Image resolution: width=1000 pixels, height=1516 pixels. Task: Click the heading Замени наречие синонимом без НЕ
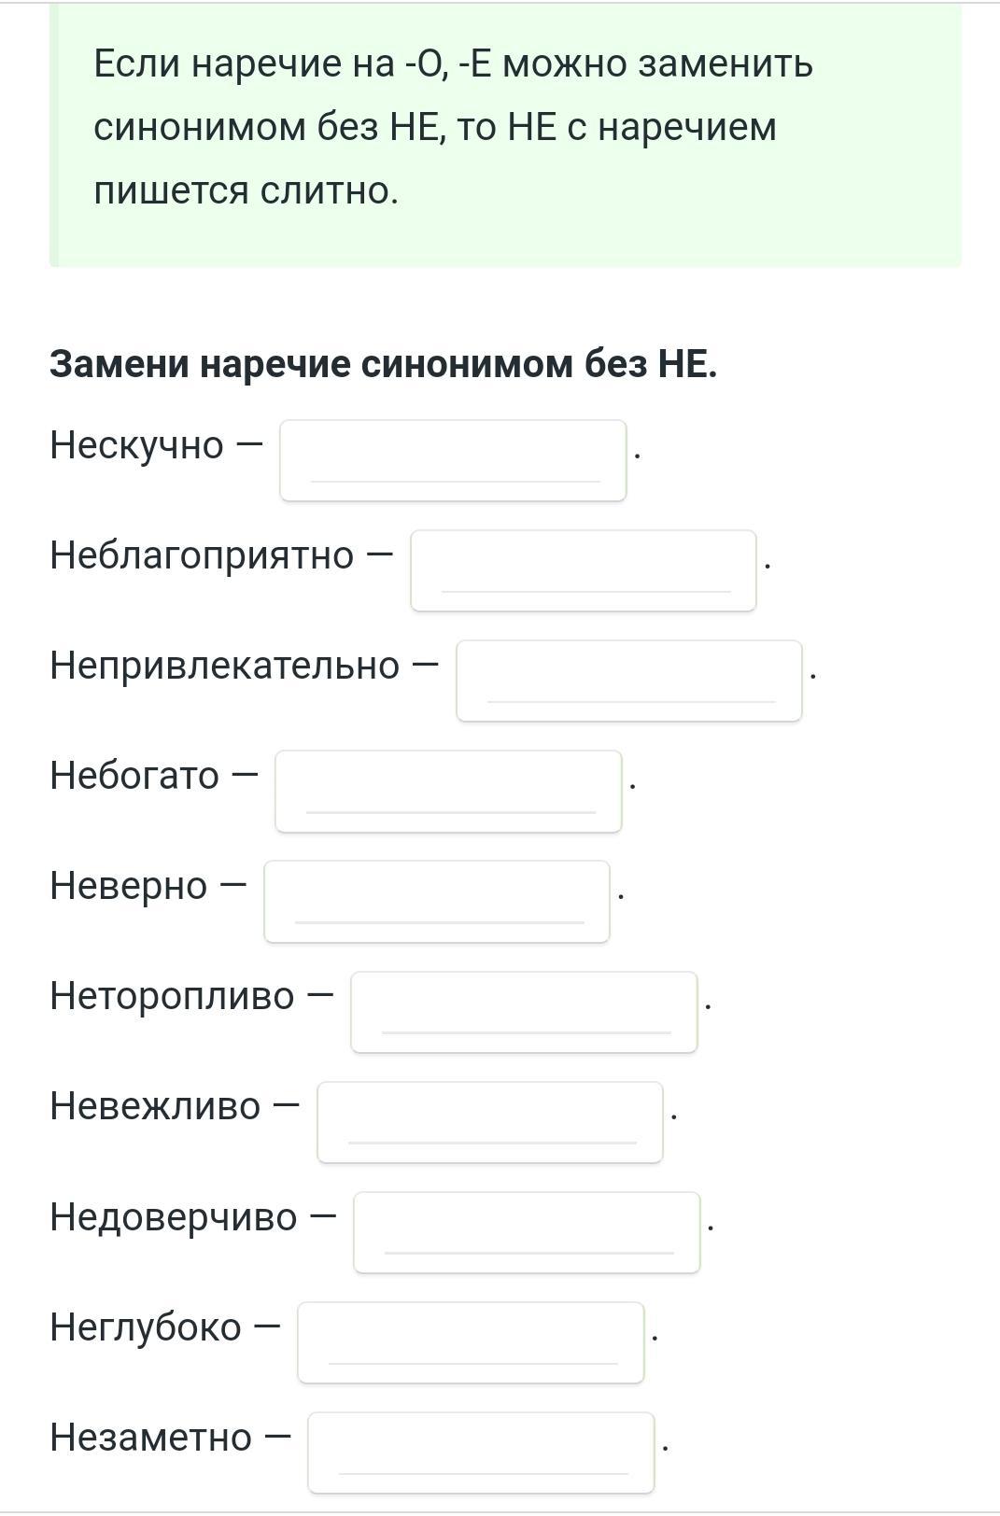384,364
